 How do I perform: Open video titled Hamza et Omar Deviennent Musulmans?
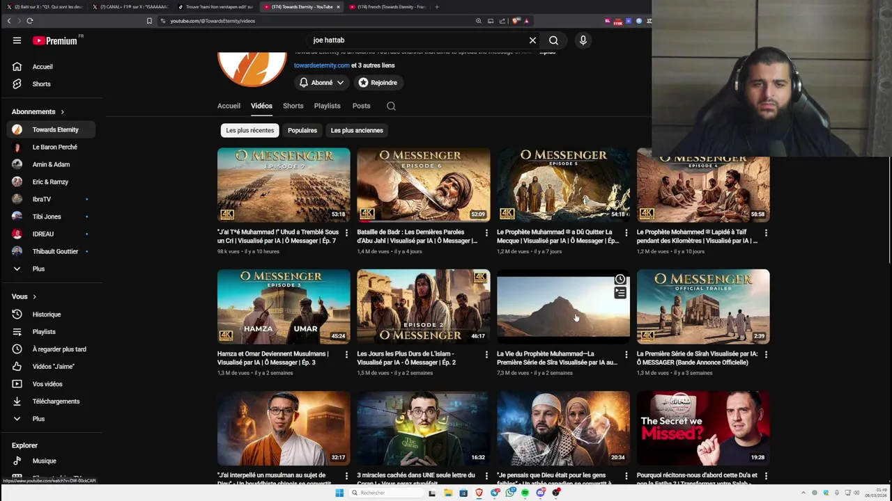coord(272,358)
